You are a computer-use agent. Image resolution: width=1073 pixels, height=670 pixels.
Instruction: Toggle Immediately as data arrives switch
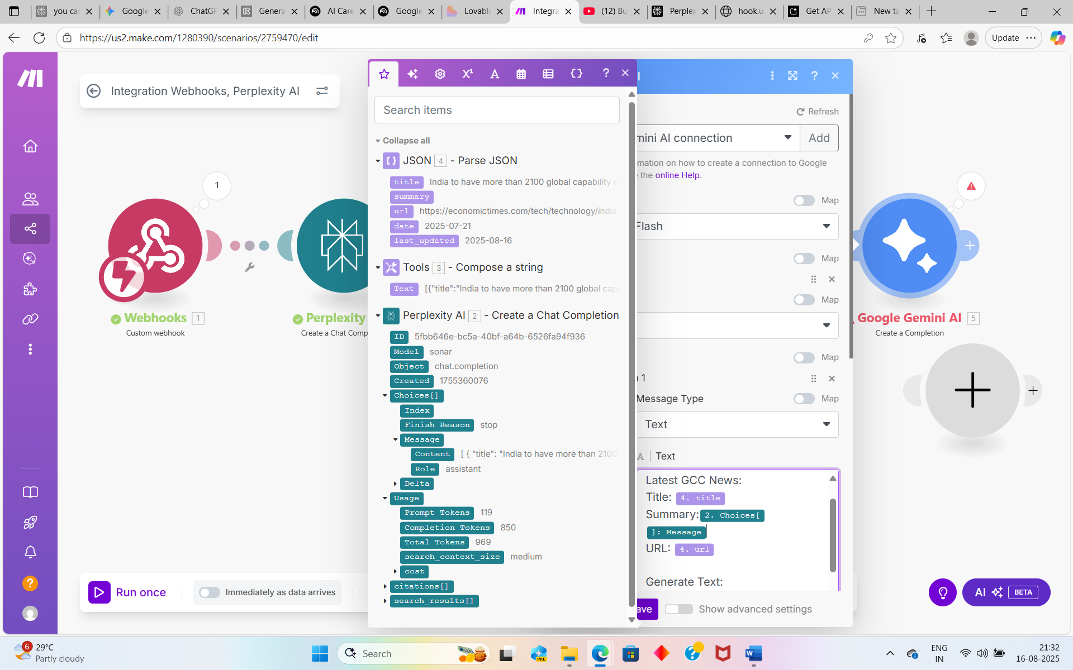(x=210, y=592)
